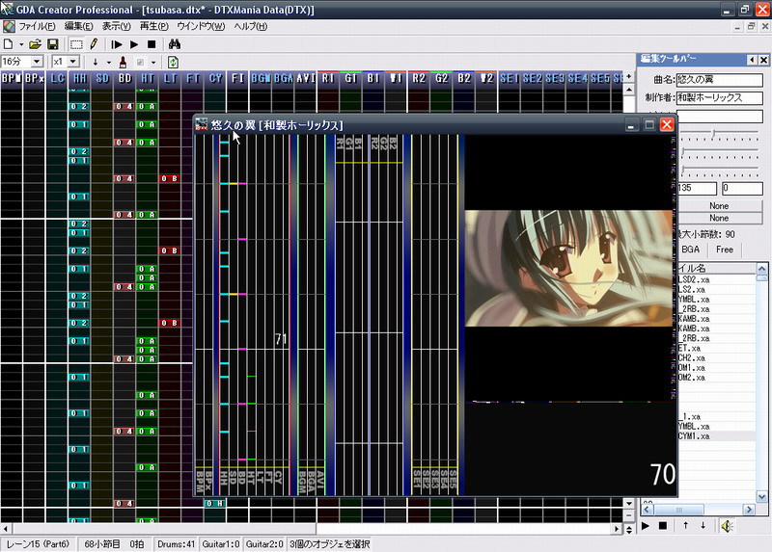772x552 pixels.
Task: Click the BPM lane header
Action: pos(12,79)
